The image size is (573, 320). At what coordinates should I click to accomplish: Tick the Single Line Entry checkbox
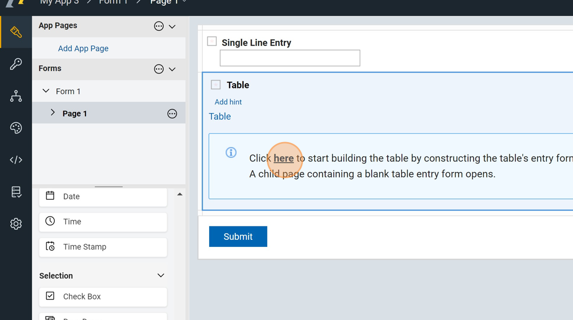point(212,41)
